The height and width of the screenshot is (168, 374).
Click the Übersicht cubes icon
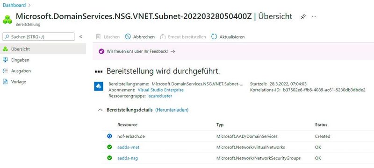5,49
